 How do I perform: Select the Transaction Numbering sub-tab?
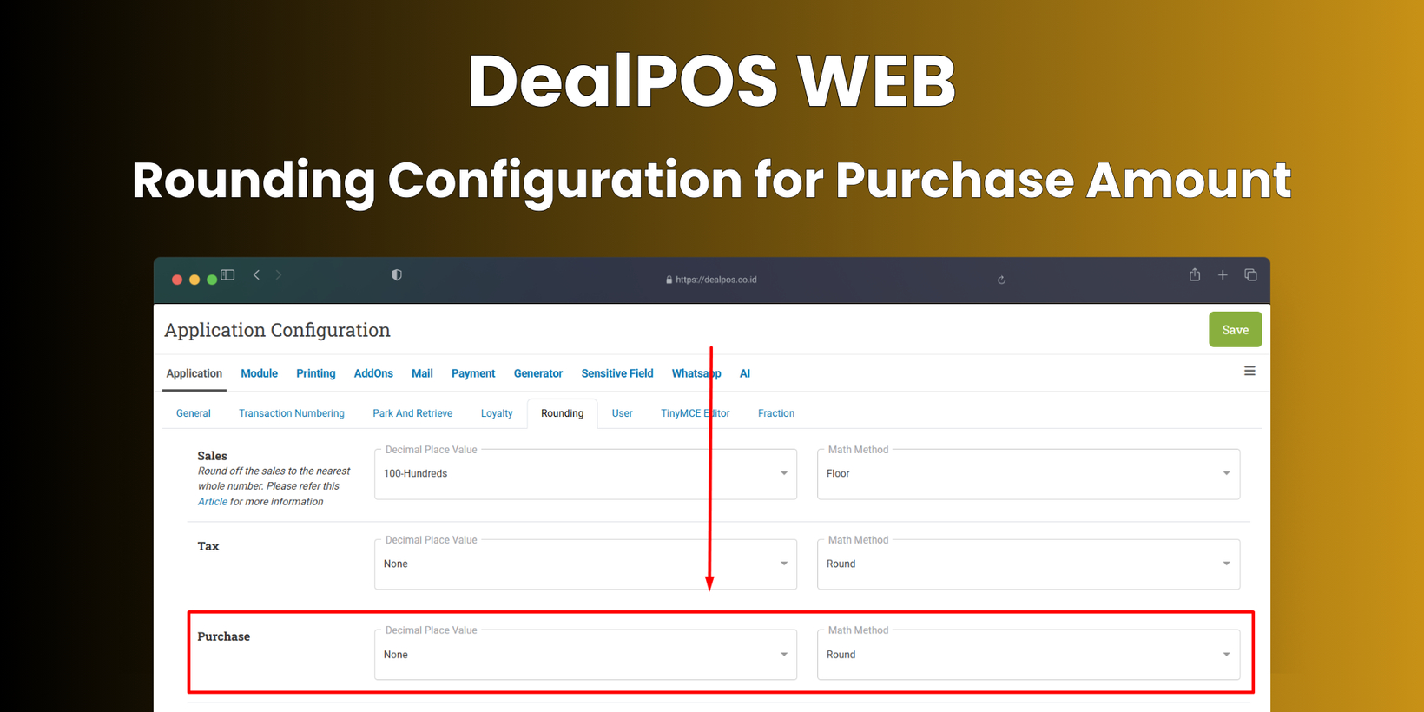(x=292, y=413)
